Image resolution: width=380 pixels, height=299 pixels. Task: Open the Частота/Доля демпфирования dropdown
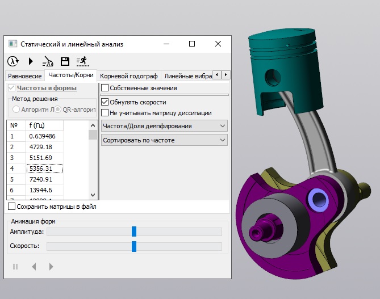[x=164, y=126]
